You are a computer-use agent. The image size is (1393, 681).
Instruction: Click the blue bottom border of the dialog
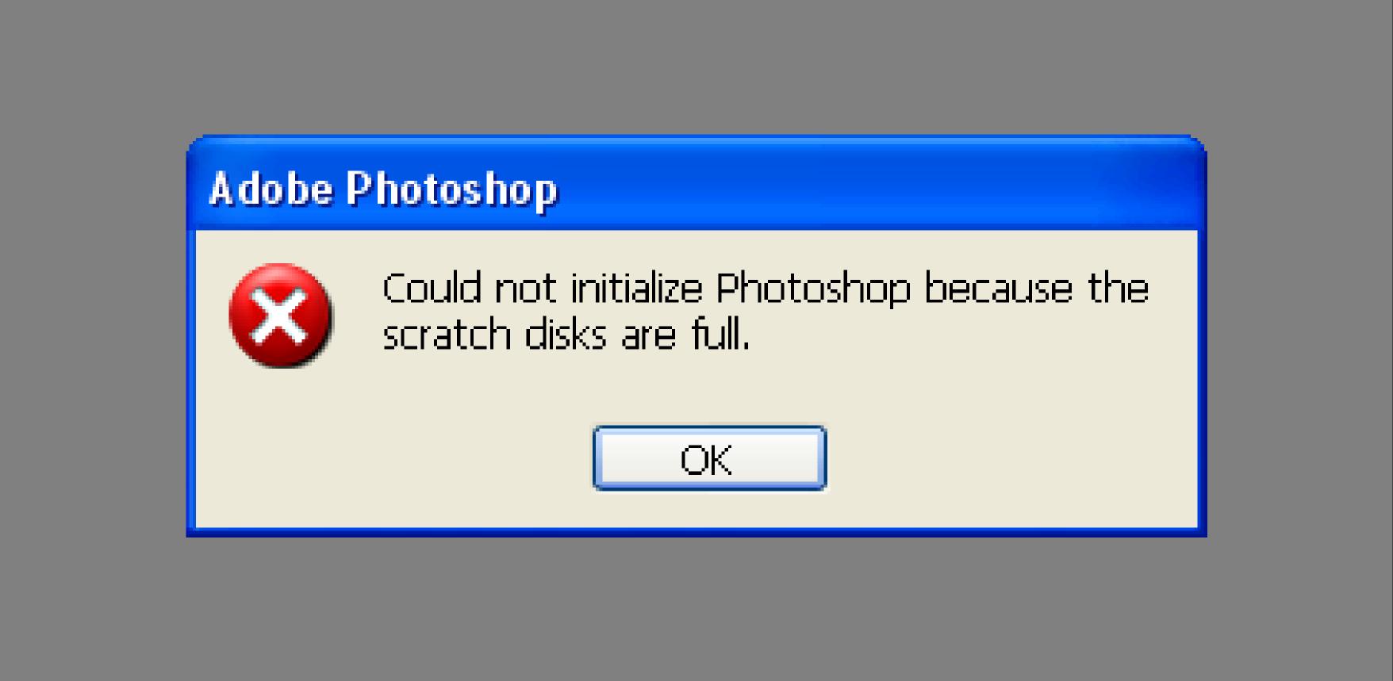click(696, 532)
